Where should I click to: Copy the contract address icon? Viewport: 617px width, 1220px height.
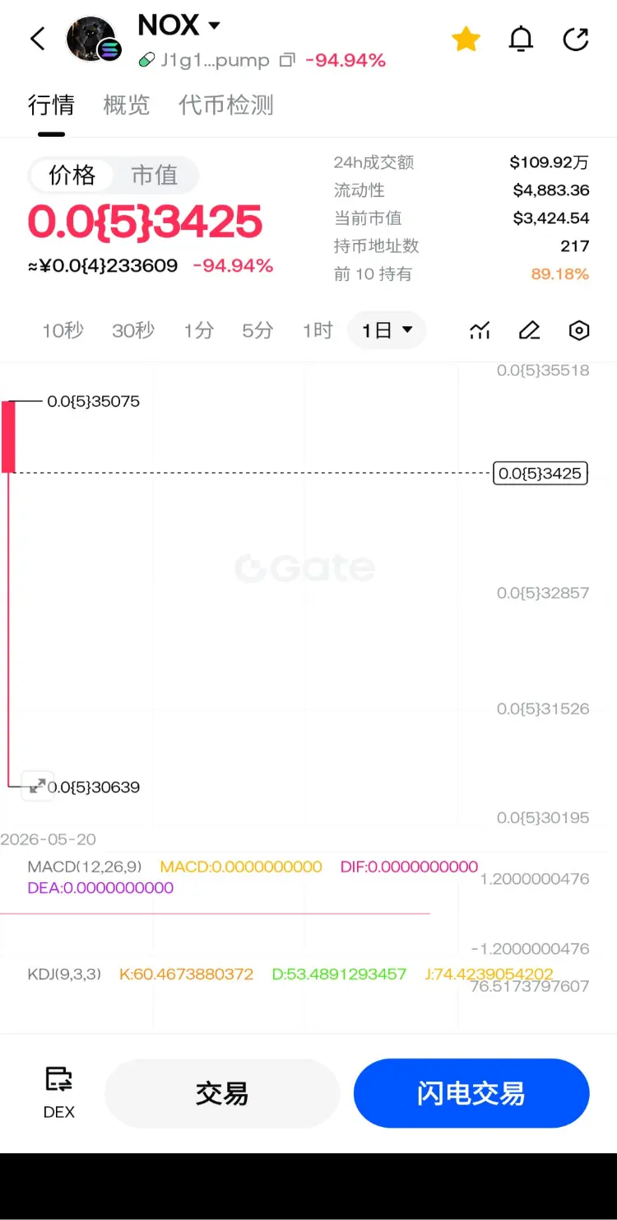point(287,60)
